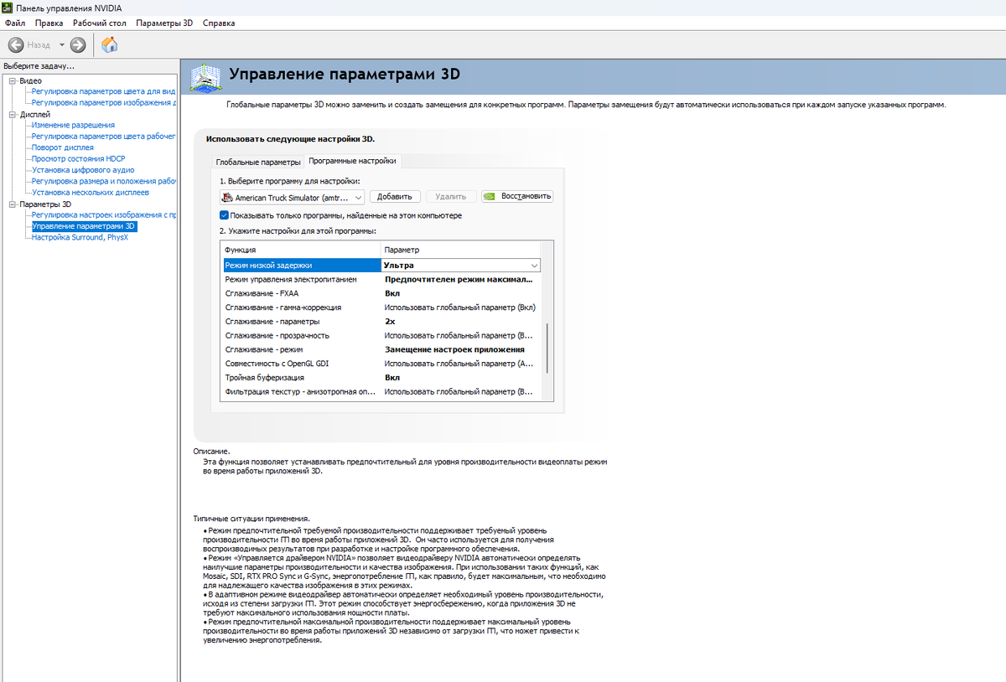Open Регулировка параметров цвета для видео
The image size is (1006, 682).
[103, 91]
